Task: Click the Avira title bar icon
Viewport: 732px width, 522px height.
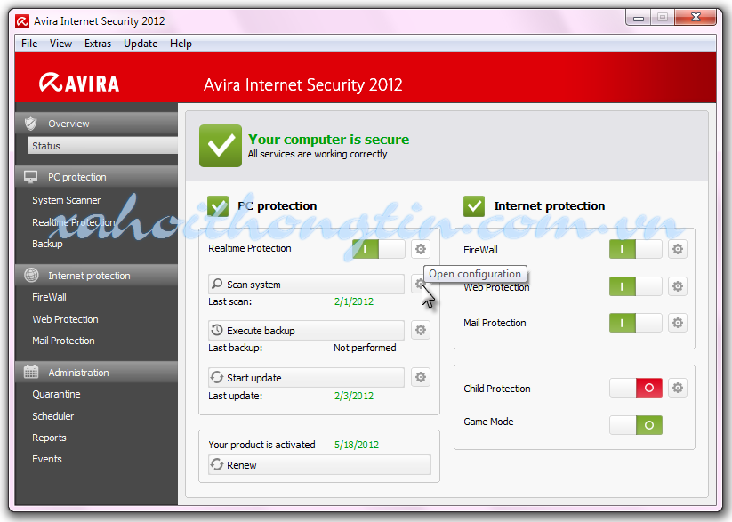Action: (22, 21)
